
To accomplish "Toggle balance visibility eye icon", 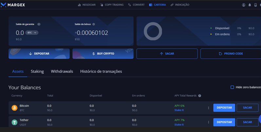I will pos(39,24).
